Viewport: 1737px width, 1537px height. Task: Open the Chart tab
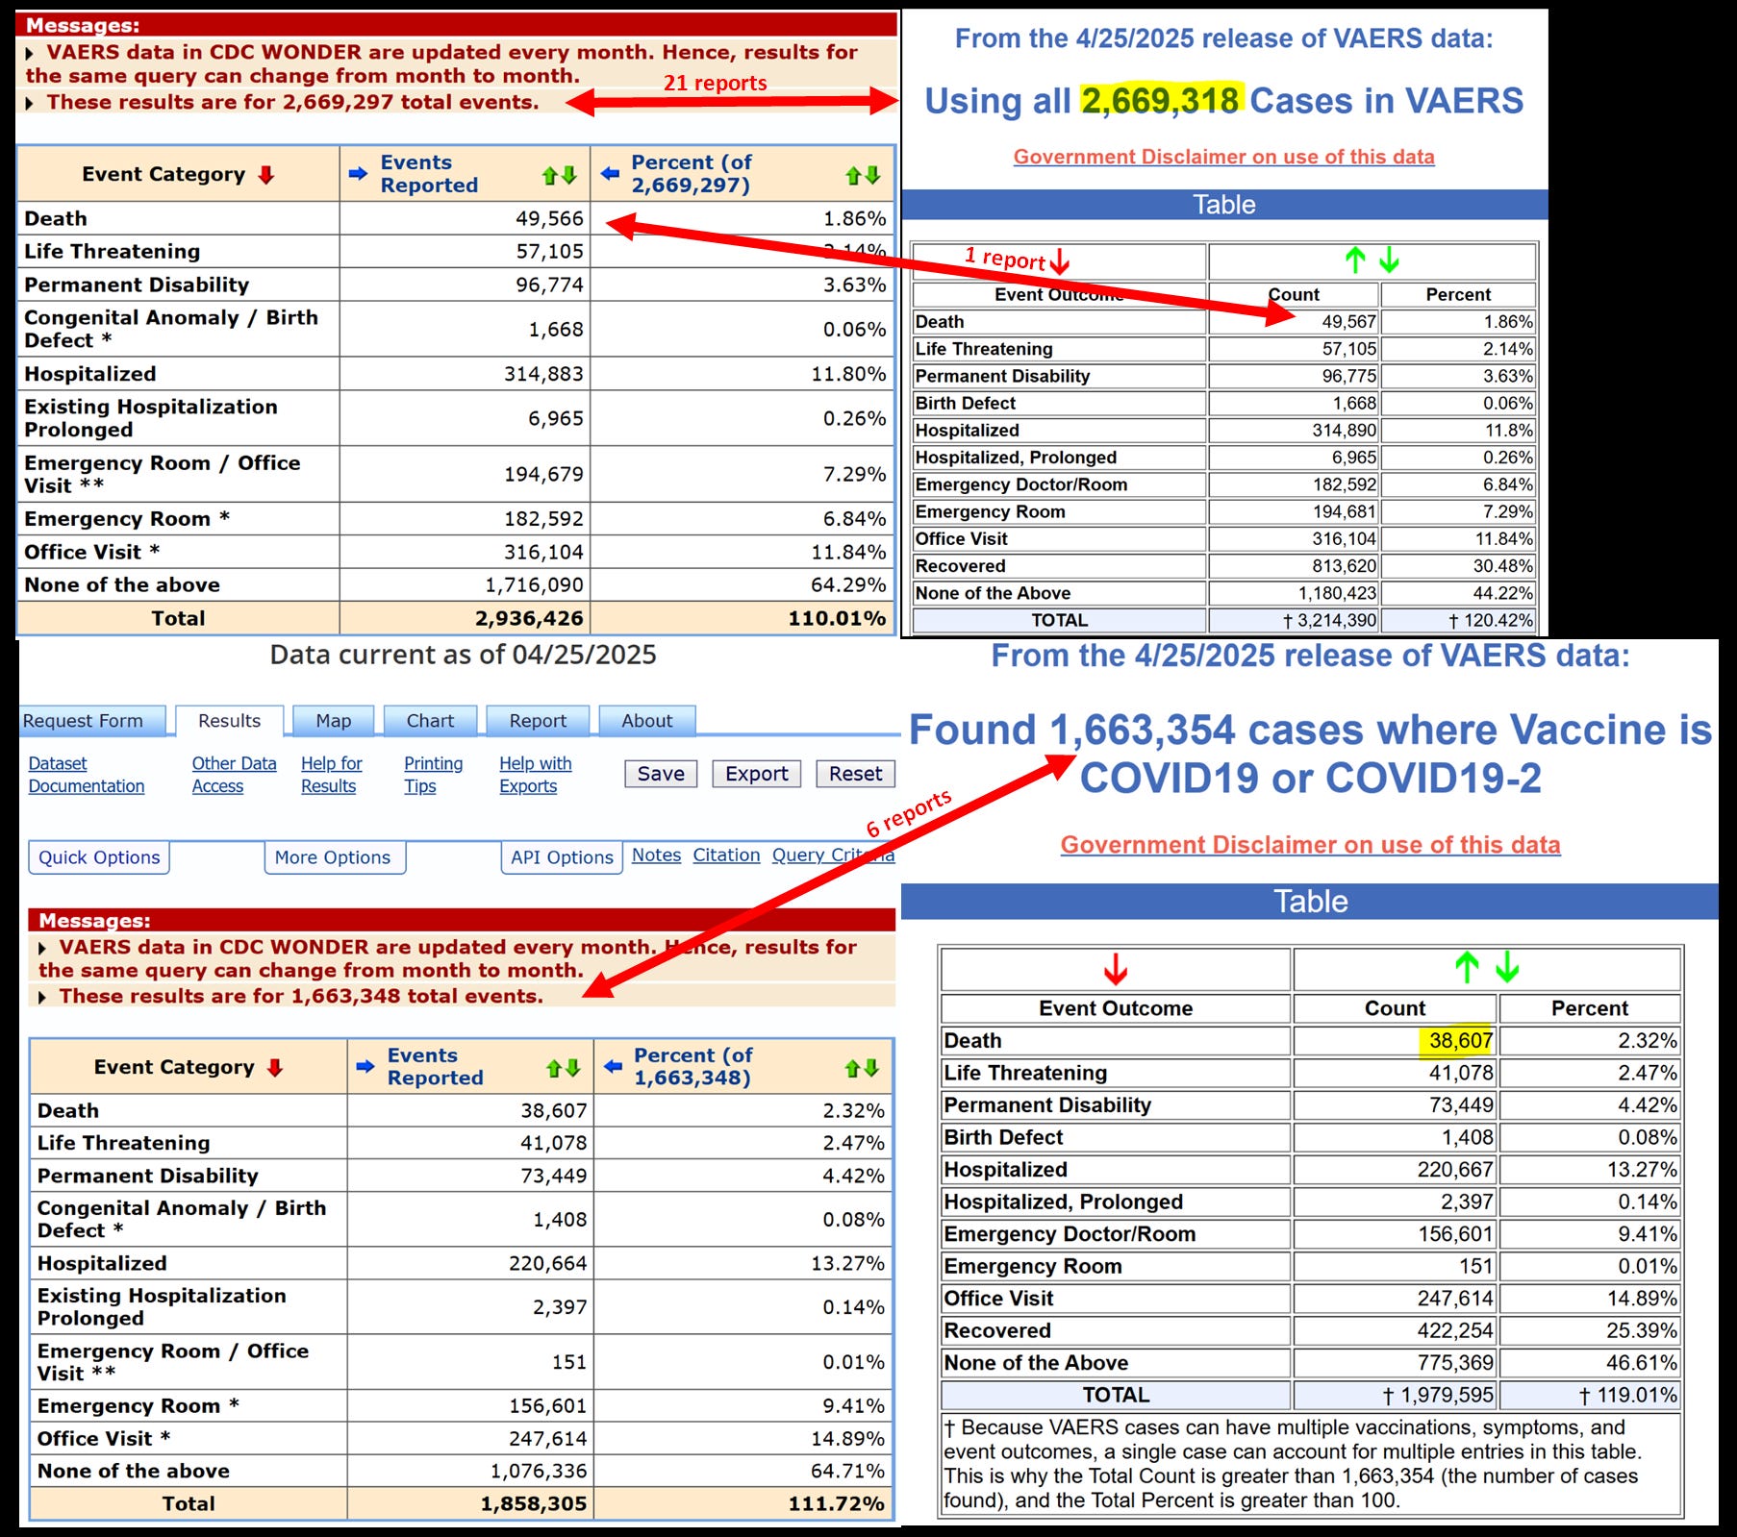coord(430,721)
